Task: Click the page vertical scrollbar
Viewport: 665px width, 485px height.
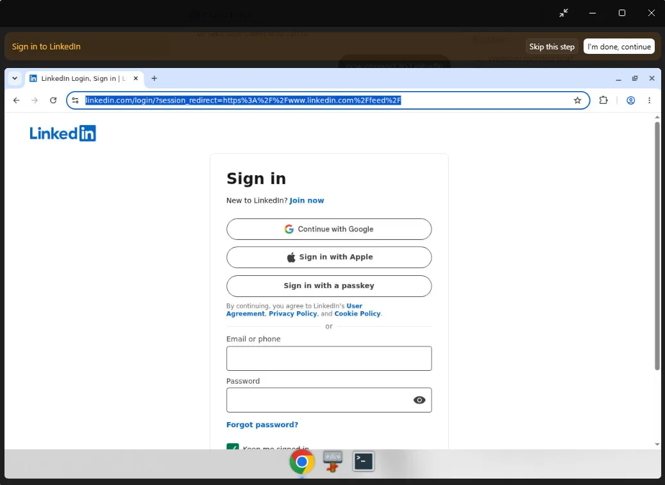Action: point(657,246)
